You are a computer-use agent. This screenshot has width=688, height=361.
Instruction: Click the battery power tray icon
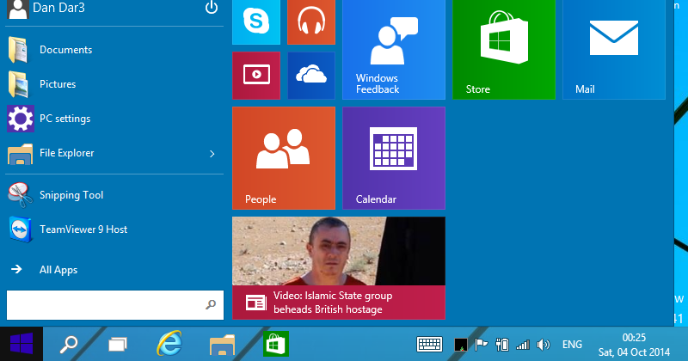click(502, 345)
